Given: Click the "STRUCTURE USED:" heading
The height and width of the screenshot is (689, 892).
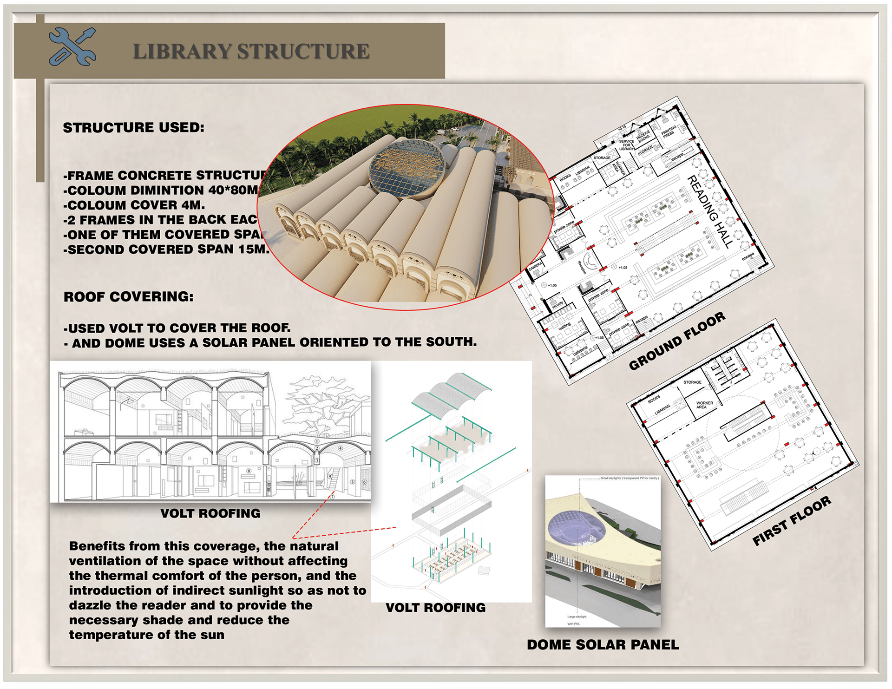Looking at the screenshot, I should [x=134, y=128].
